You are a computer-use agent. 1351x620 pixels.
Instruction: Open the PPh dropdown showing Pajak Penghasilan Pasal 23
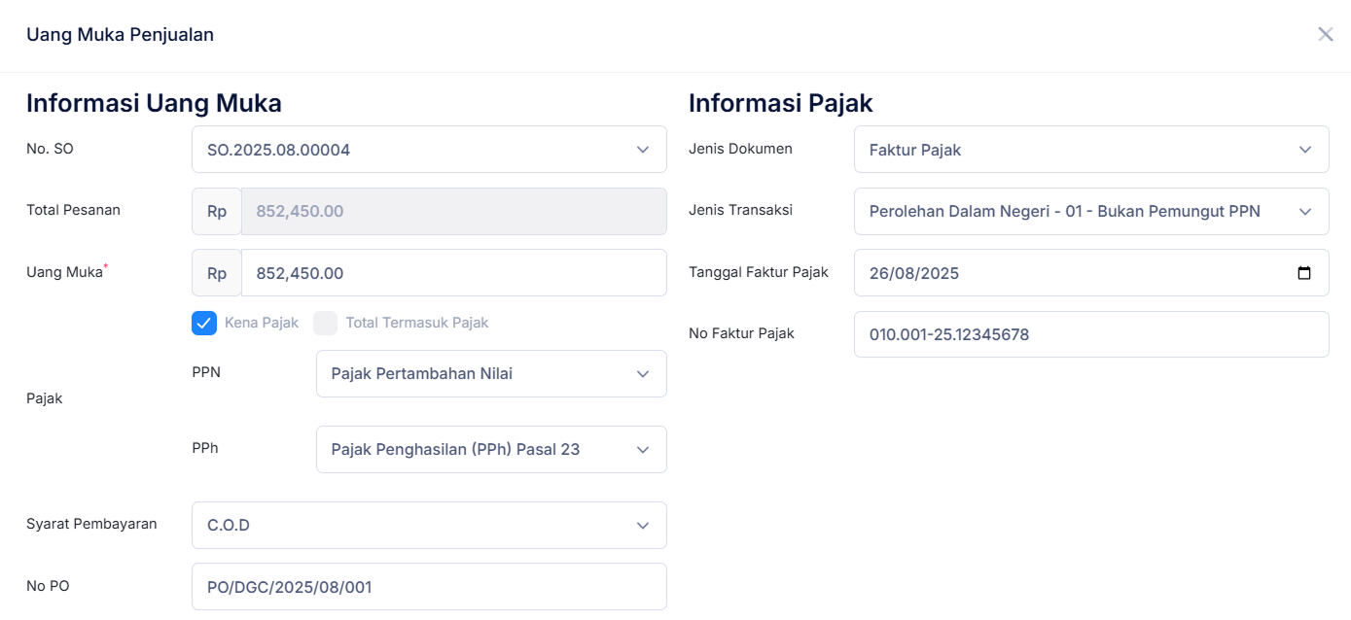[x=491, y=449]
